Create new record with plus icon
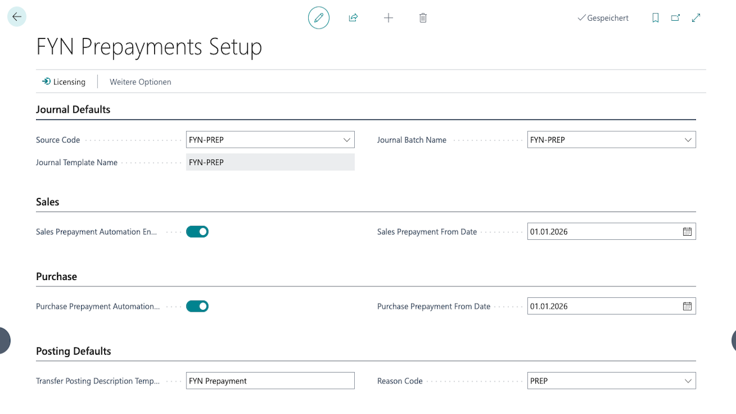This screenshot has width=736, height=414. click(388, 18)
